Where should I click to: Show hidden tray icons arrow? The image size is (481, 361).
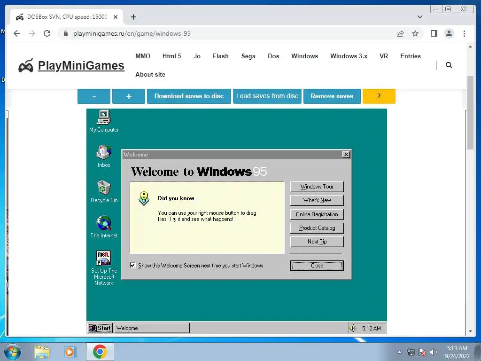tap(399, 352)
